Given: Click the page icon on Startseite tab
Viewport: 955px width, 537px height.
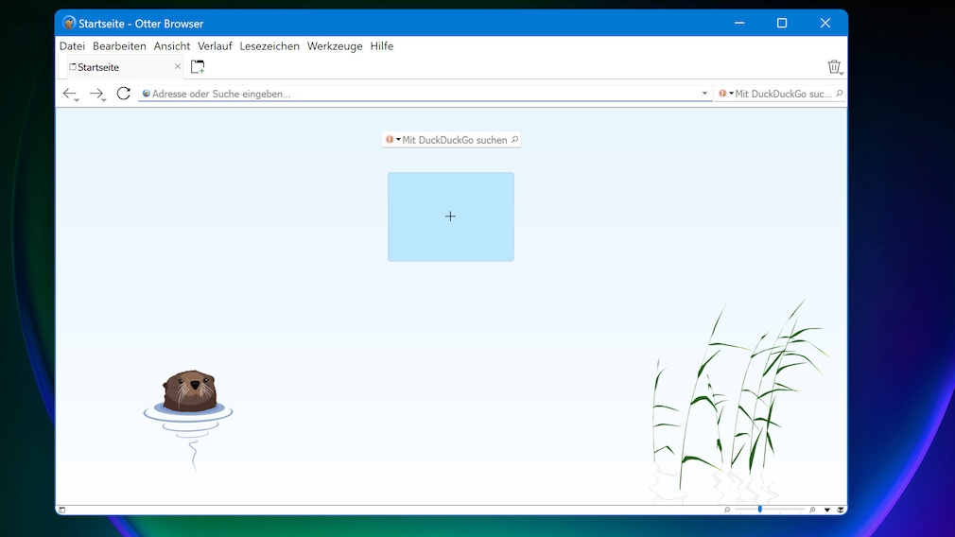Looking at the screenshot, I should pos(73,67).
